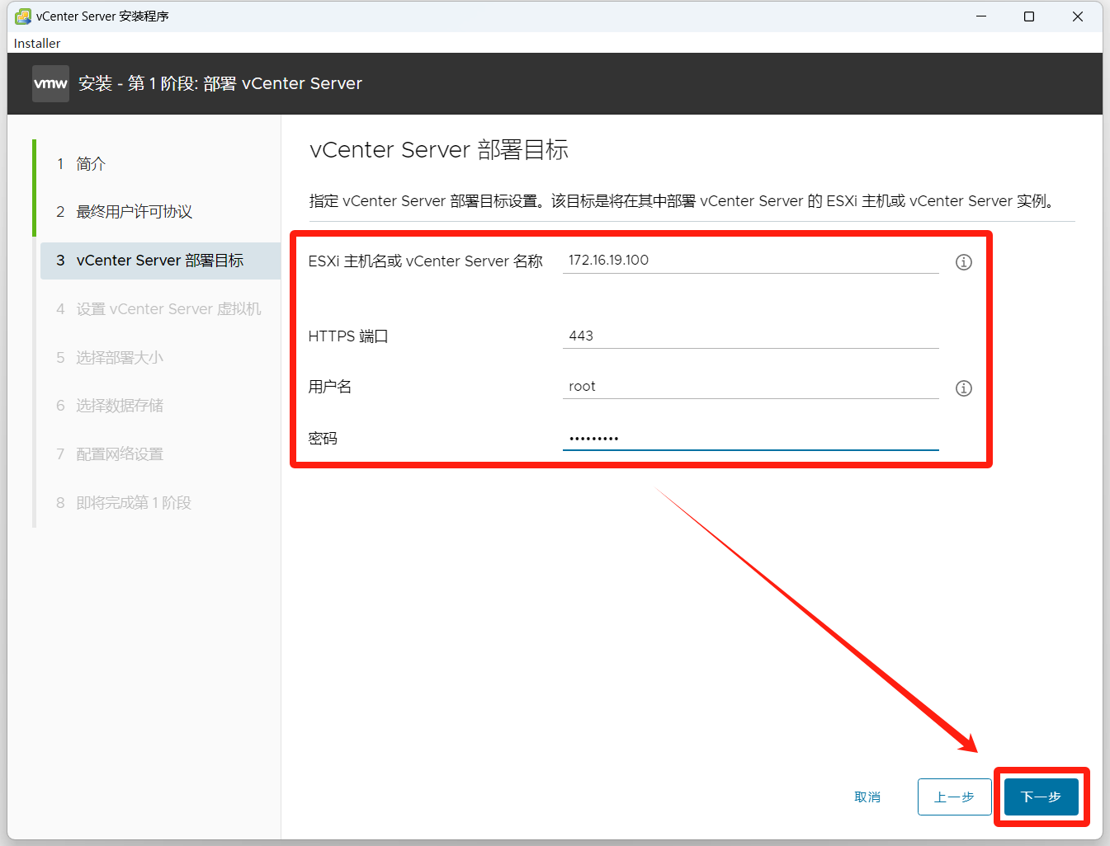The width and height of the screenshot is (1110, 846).
Task: Go to step 1 简介
Action: pos(91,164)
